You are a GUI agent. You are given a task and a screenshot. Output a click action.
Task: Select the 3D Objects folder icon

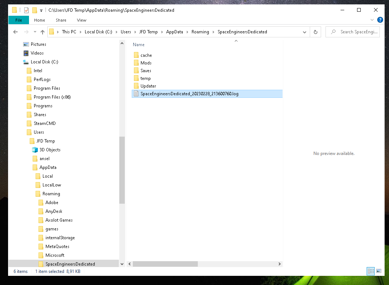coord(35,150)
